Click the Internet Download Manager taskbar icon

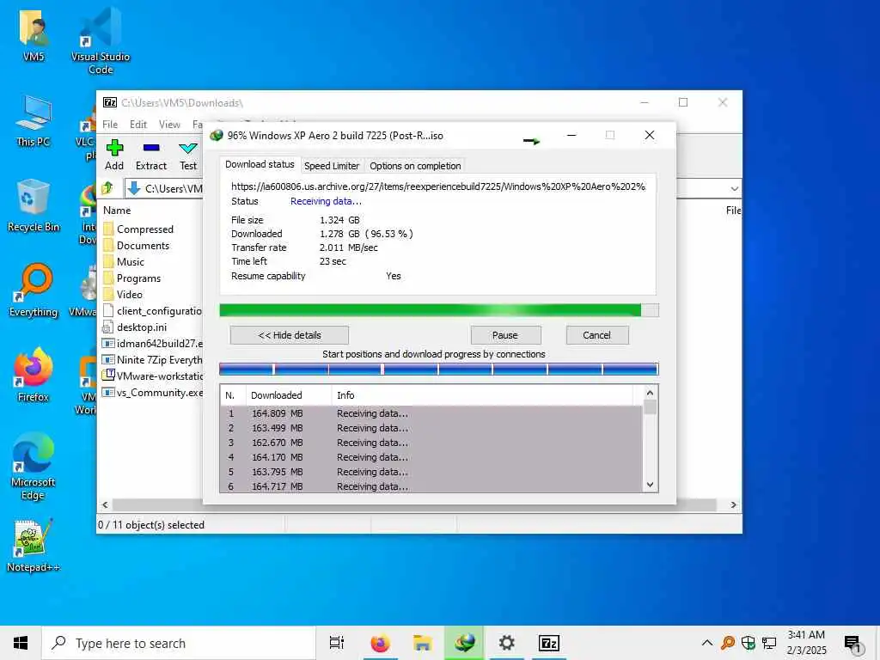click(464, 643)
